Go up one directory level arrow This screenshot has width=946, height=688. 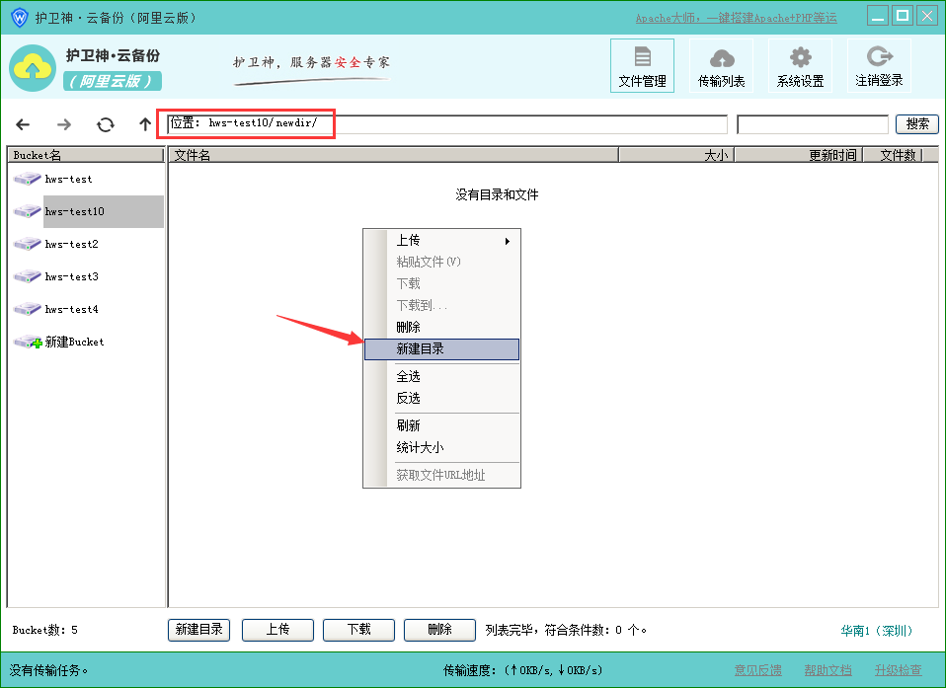(145, 124)
